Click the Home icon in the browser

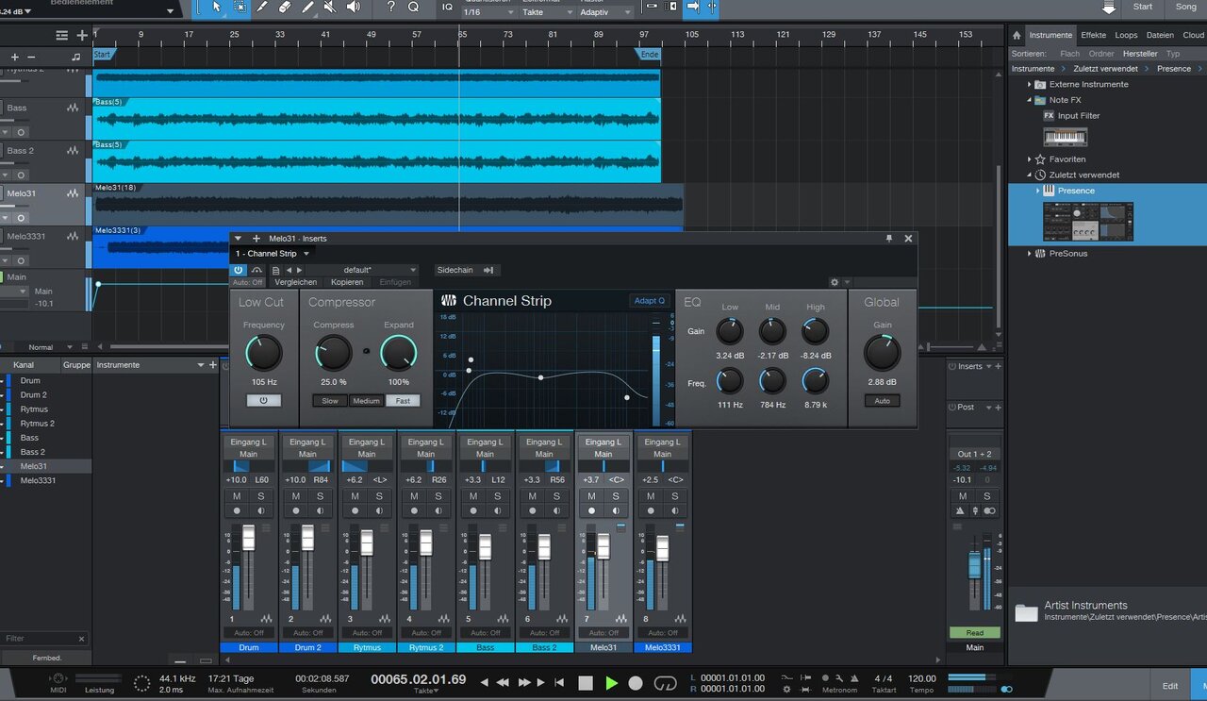[x=1017, y=35]
